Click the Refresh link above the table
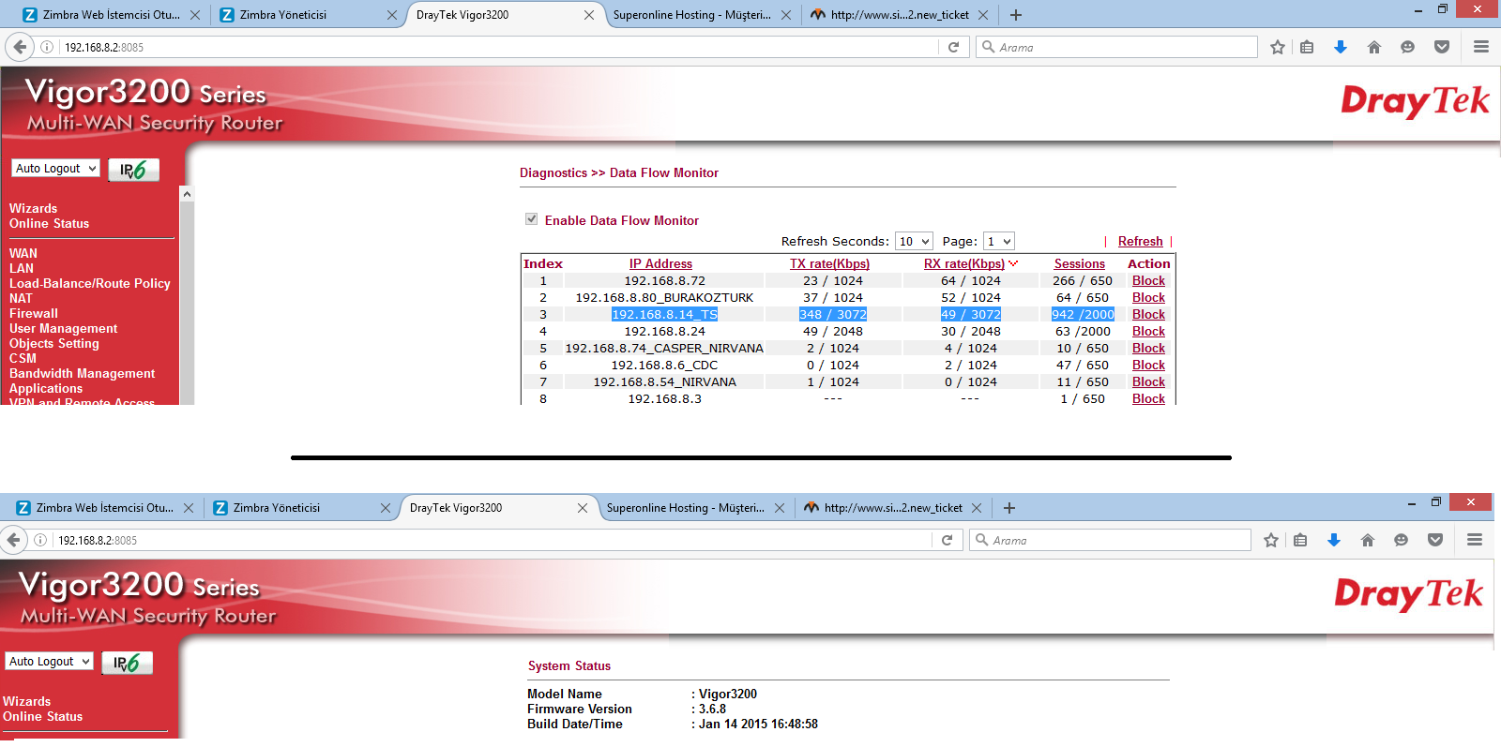 pos(1140,242)
